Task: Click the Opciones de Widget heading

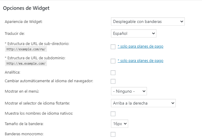Action: 26,8
